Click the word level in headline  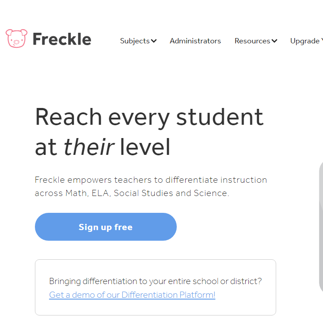pos(145,147)
